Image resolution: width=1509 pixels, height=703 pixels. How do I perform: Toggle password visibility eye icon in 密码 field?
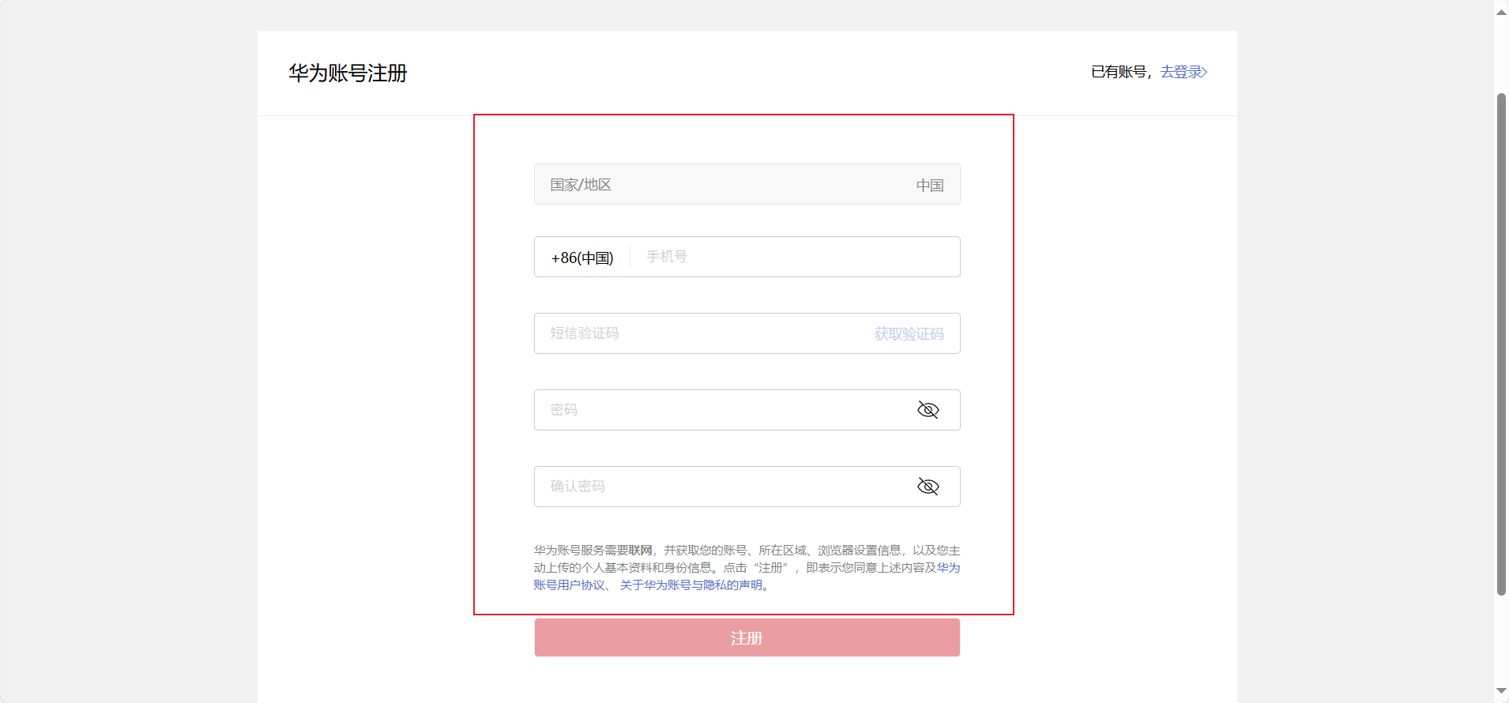tap(928, 410)
